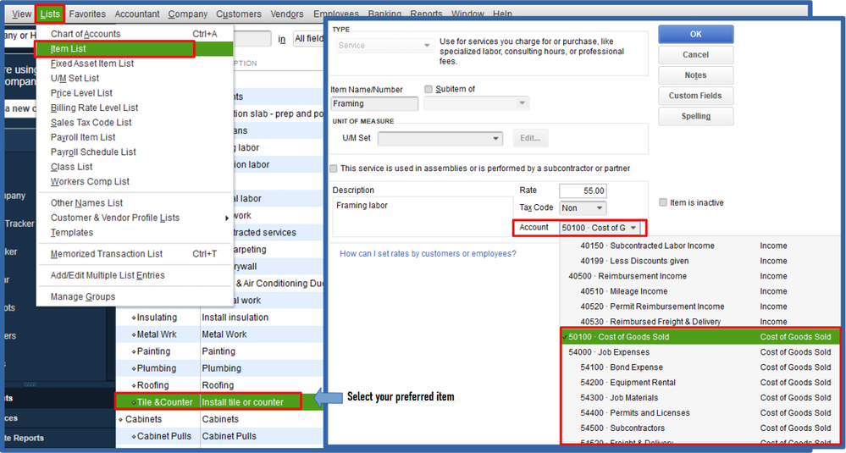
Task: Click Cancel in the Edit Item dialog
Action: click(x=695, y=54)
